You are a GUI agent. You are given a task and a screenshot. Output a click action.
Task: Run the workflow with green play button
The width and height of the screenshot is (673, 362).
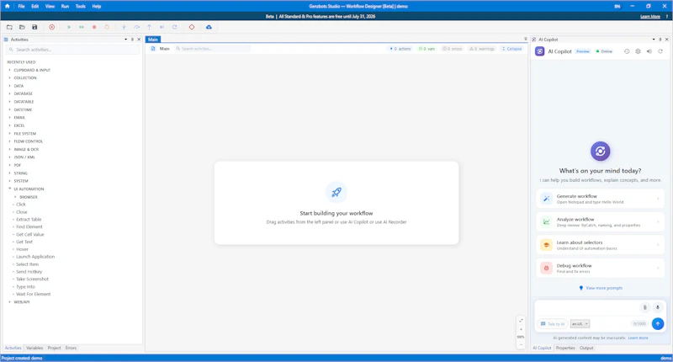coord(69,27)
